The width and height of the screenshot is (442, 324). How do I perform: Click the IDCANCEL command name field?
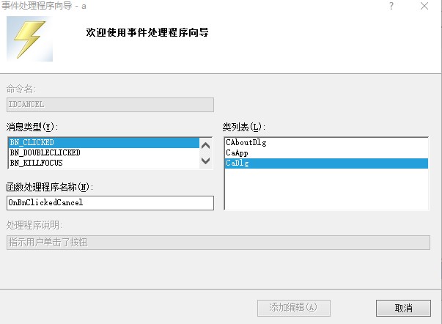pos(110,105)
